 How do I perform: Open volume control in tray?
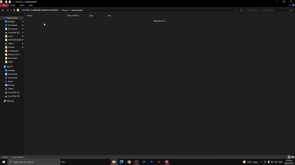tap(276, 162)
